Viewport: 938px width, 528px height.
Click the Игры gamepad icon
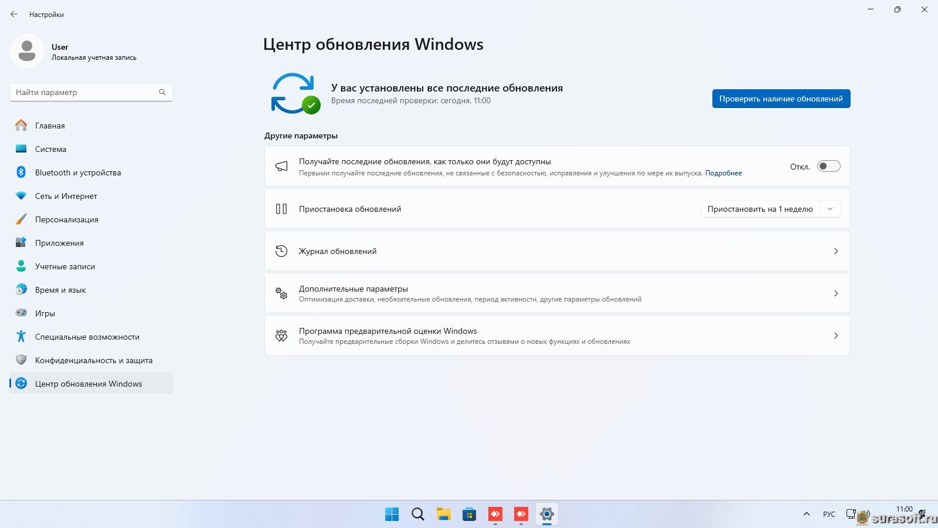pos(21,313)
